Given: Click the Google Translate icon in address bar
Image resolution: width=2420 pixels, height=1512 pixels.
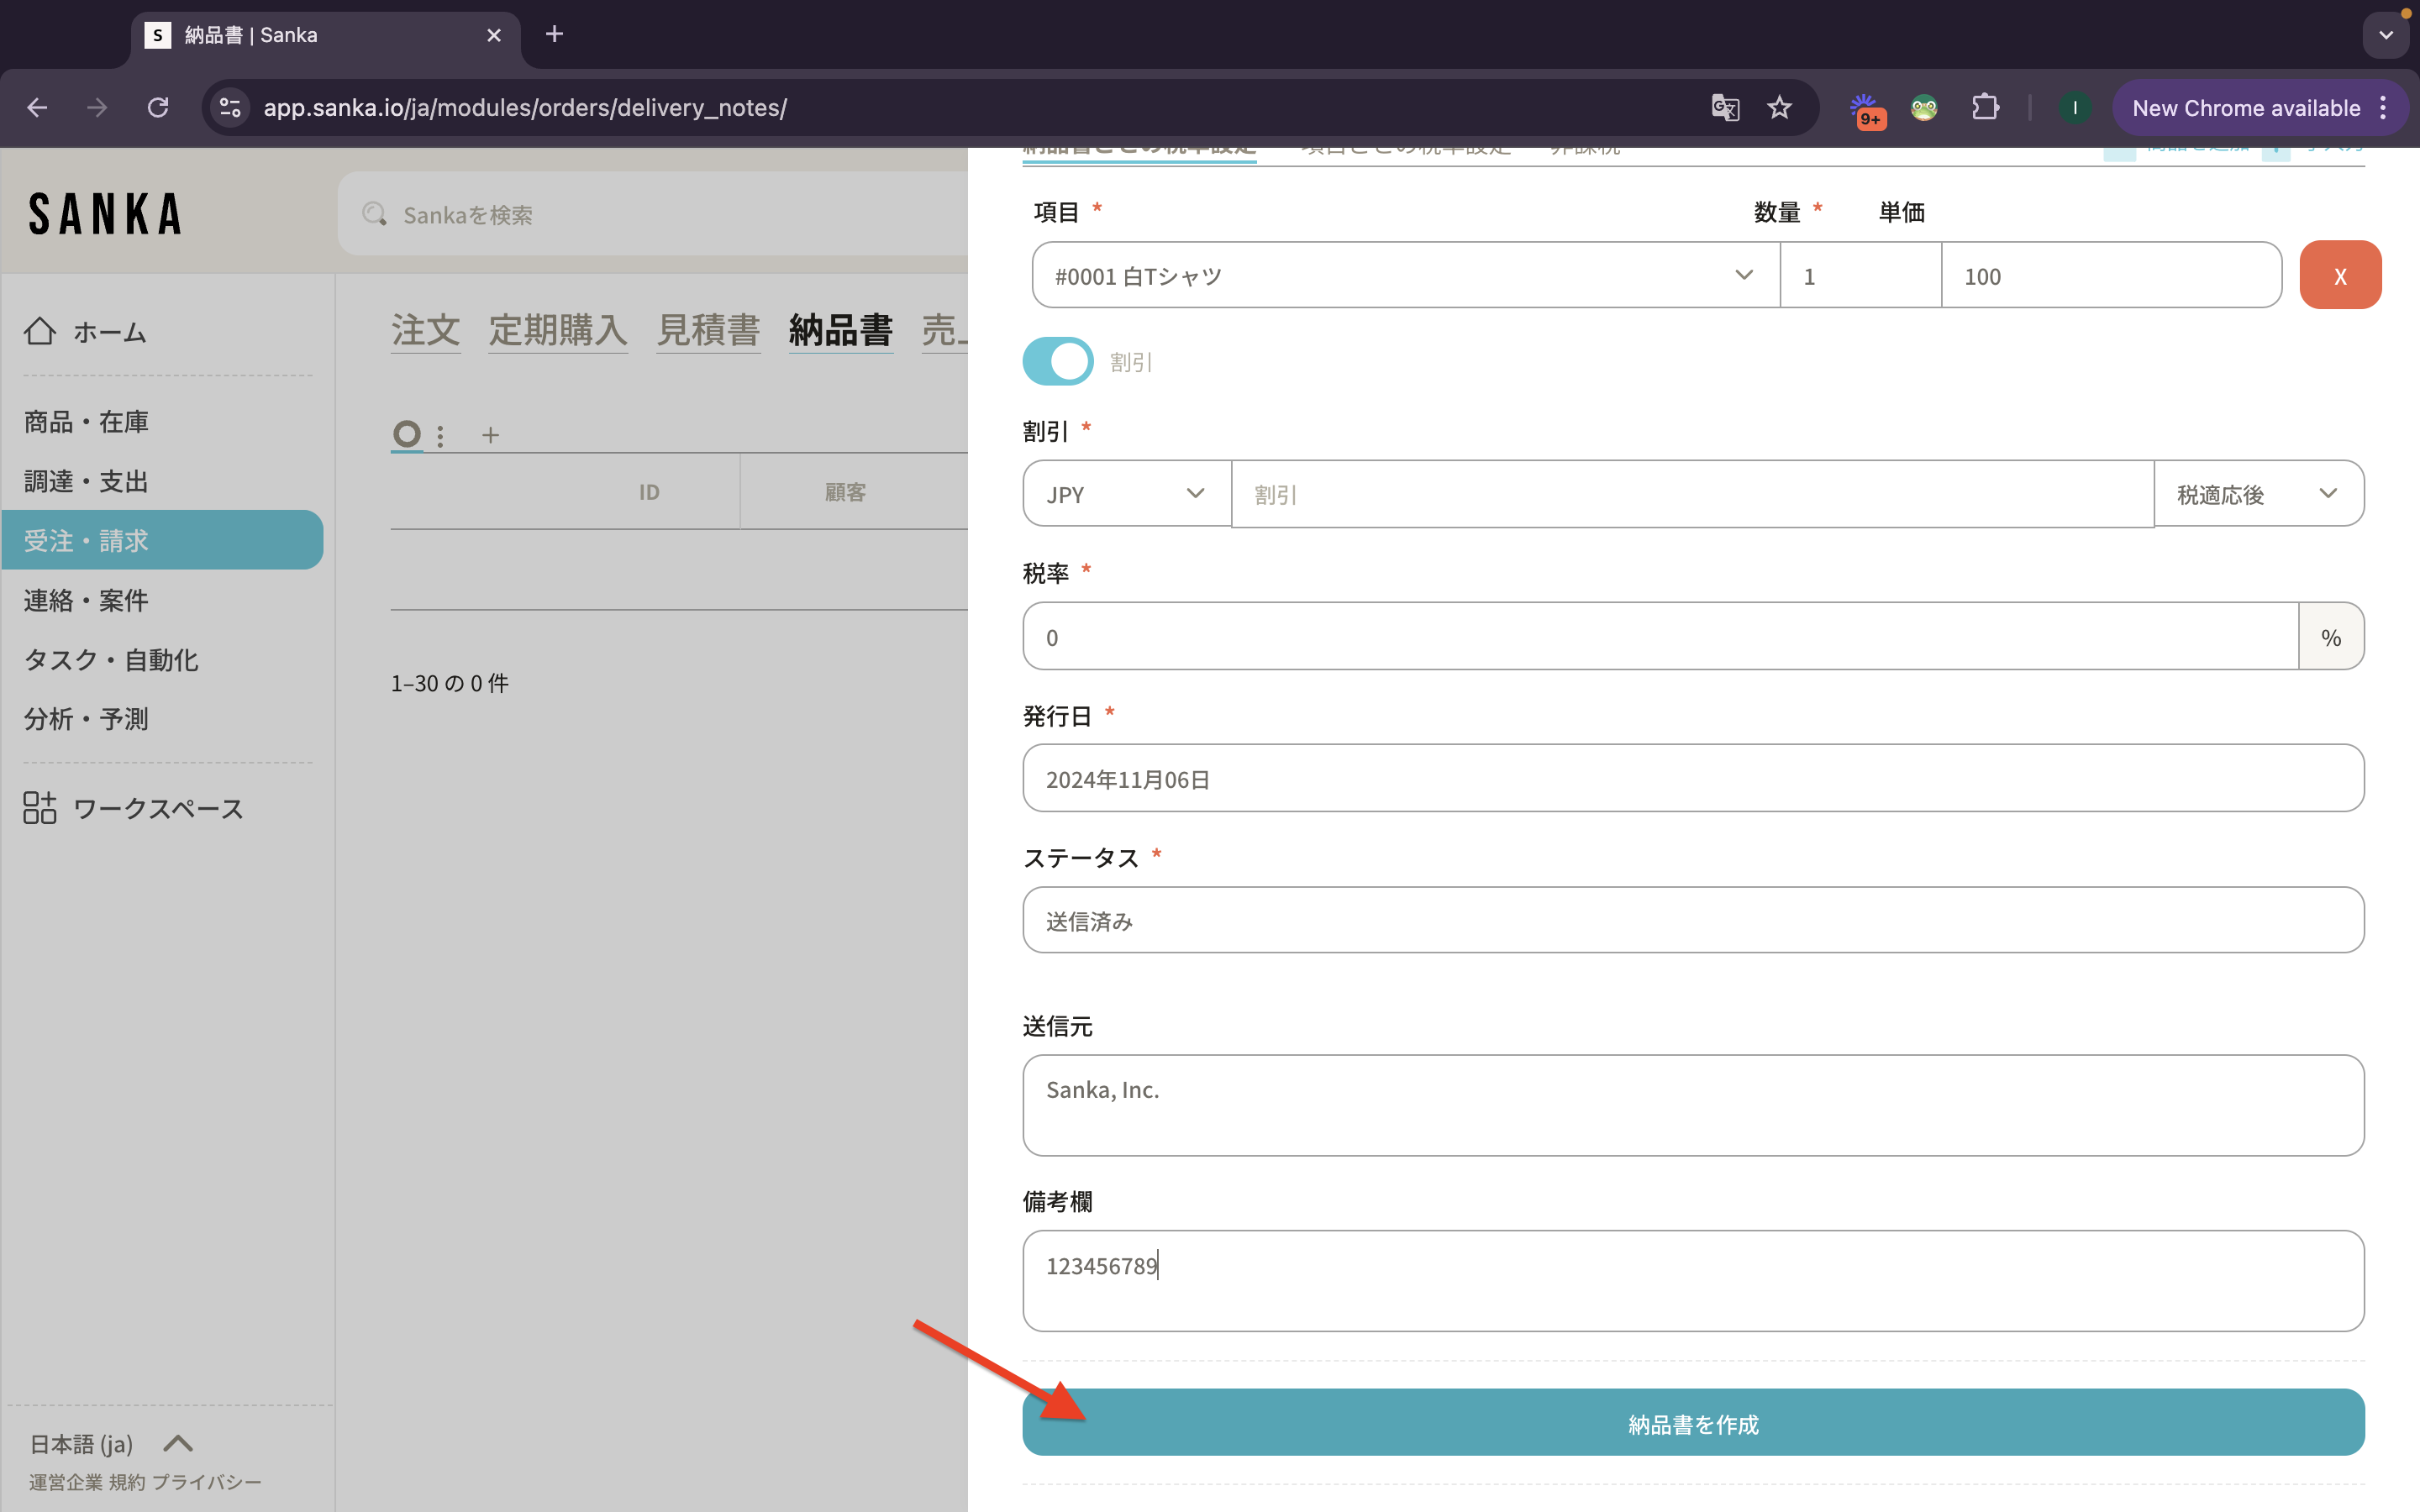Looking at the screenshot, I should coord(1725,108).
